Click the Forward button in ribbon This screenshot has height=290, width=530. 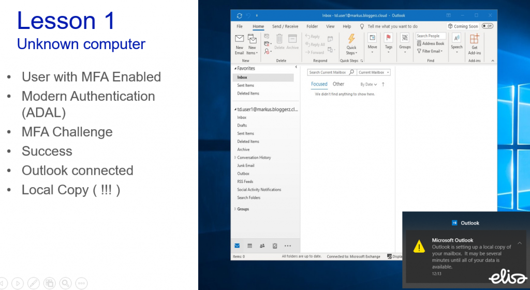314,52
